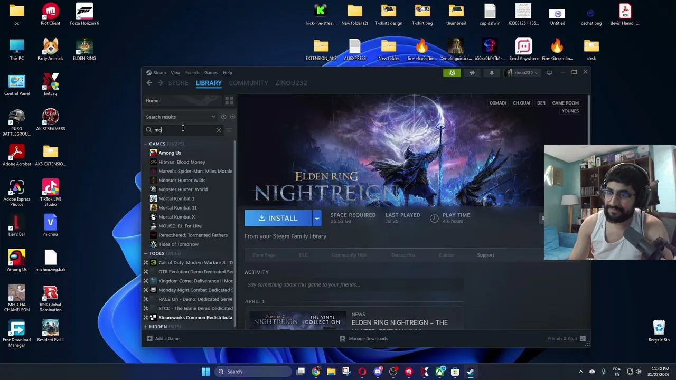
Task: Click the library list scrollbar
Action: tap(235, 232)
